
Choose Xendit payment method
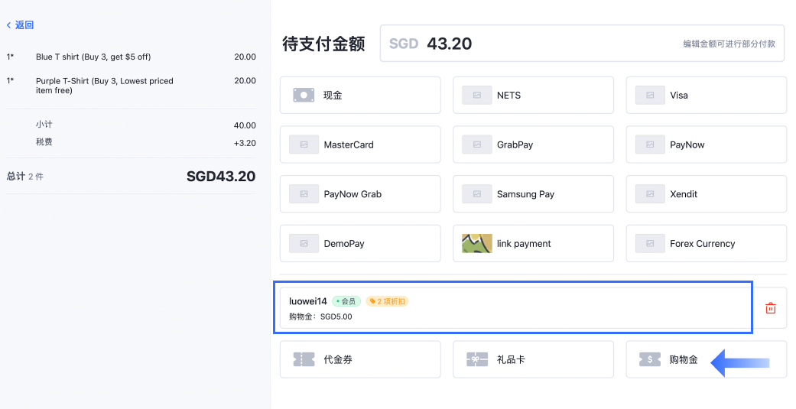(706, 194)
